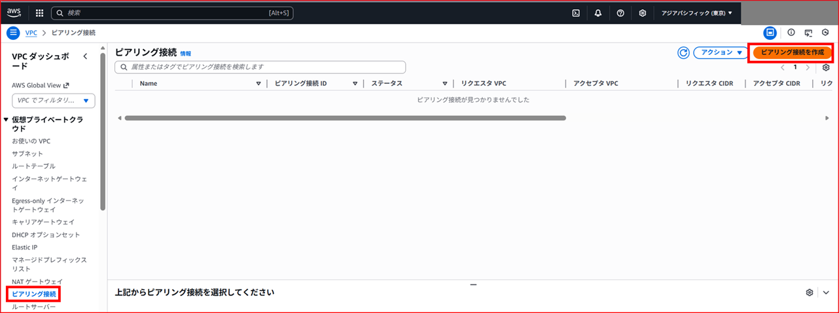Collapse the VPC dashboard sidebar chevron
The width and height of the screenshot is (839, 313).
pyautogui.click(x=85, y=57)
